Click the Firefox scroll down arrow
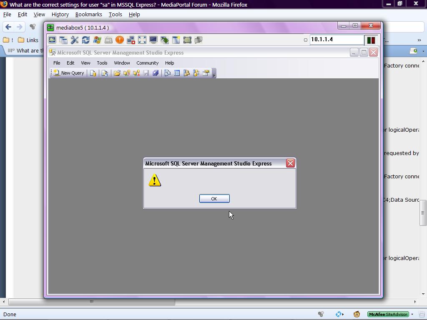 point(423,294)
